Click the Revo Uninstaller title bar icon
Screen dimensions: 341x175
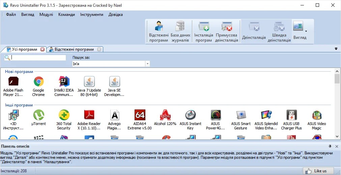coord(6,5)
